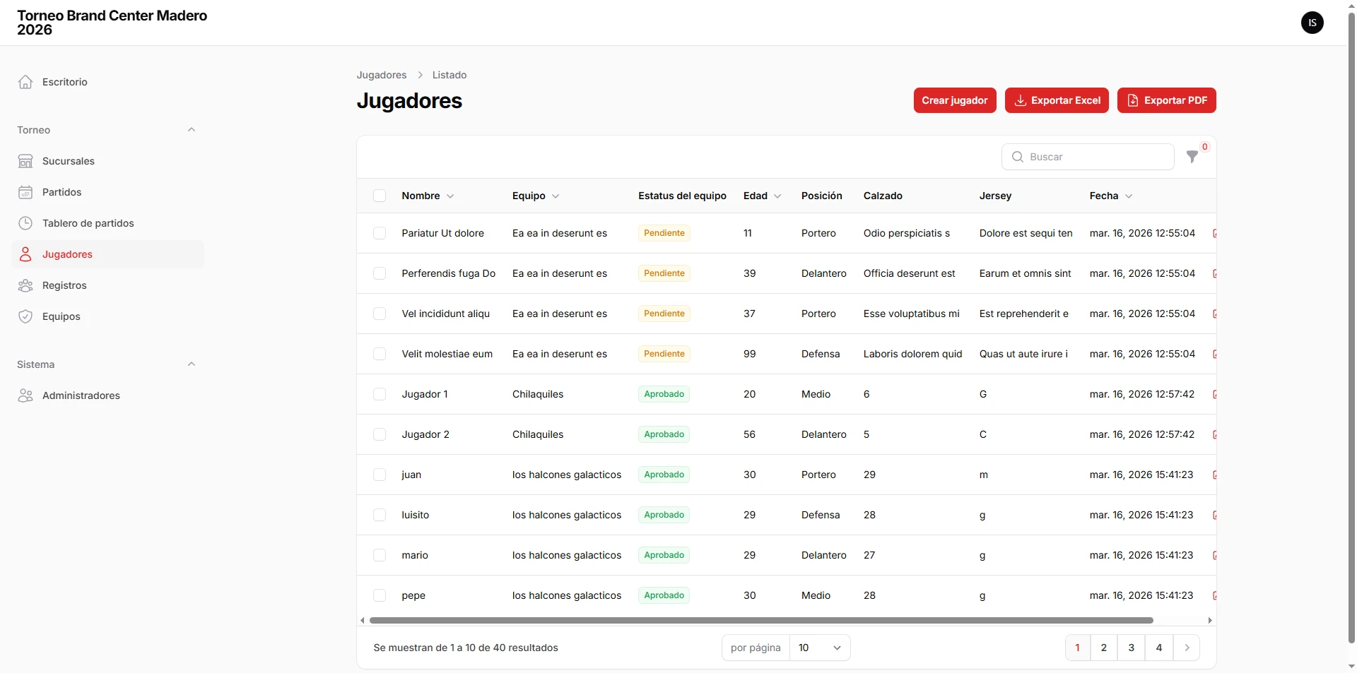Open the Escritorio home icon

25,82
